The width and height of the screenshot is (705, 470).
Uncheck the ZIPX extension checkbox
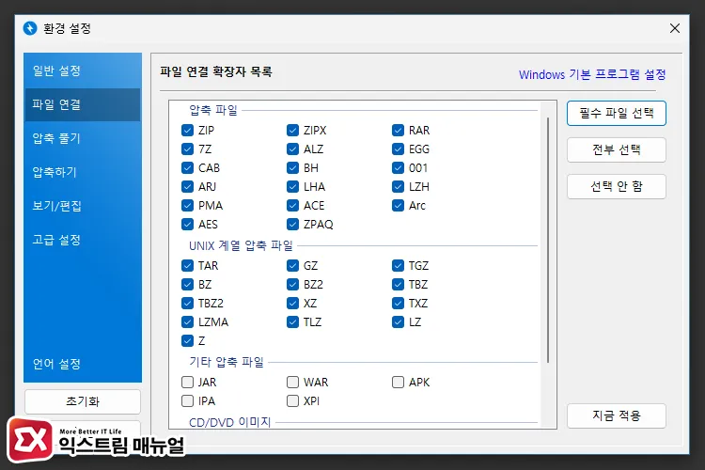pyautogui.click(x=292, y=131)
